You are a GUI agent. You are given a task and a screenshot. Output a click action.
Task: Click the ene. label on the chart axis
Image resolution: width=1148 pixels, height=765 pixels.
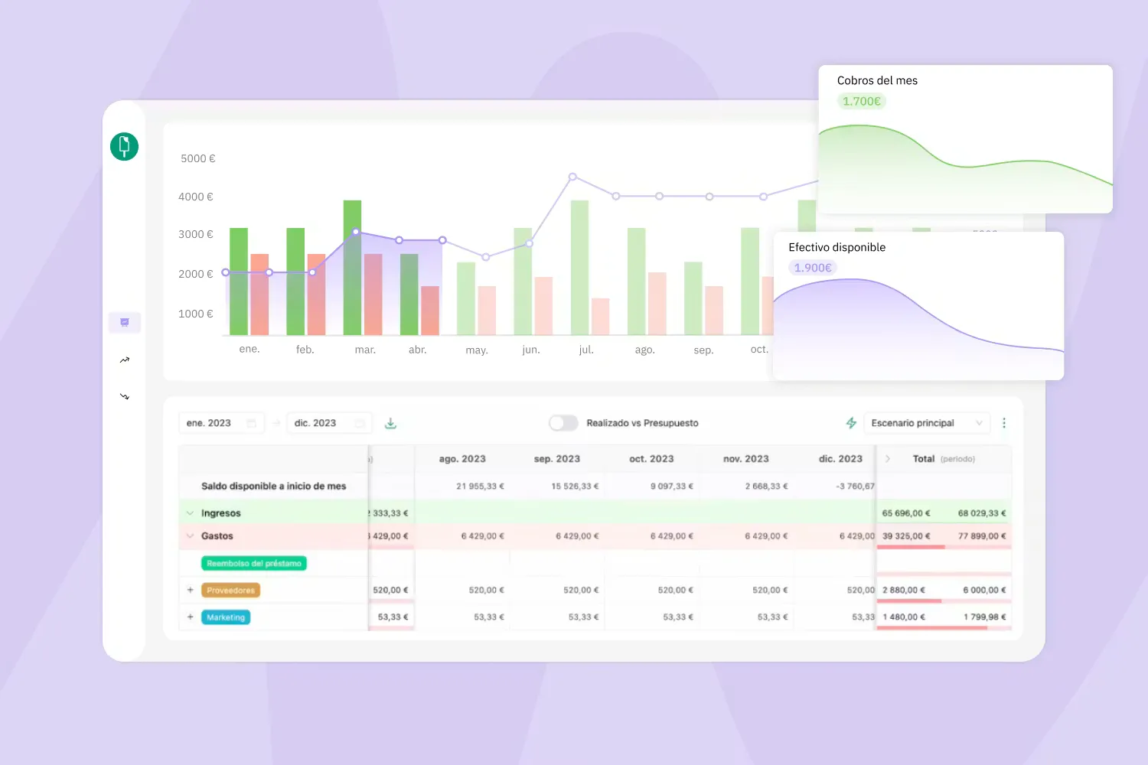pyautogui.click(x=249, y=349)
